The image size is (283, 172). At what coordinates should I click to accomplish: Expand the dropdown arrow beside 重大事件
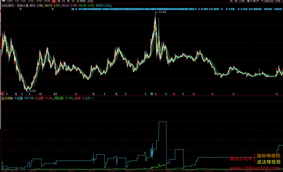pos(262,1)
